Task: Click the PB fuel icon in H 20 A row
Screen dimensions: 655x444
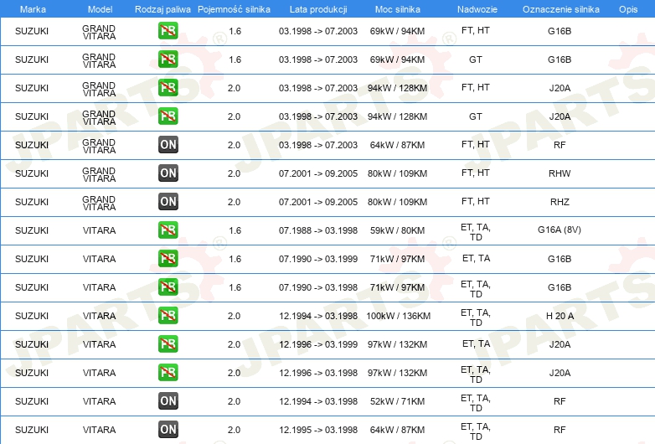Action: click(x=168, y=316)
